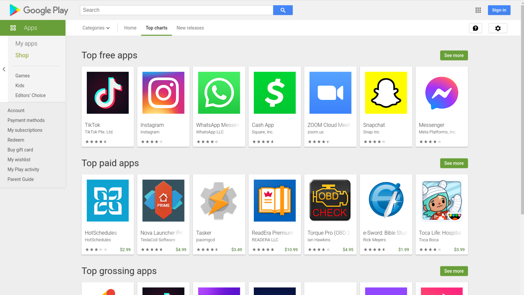Open the Tasker lightning gear icon
Viewport: 524px width, 295px height.
click(219, 200)
